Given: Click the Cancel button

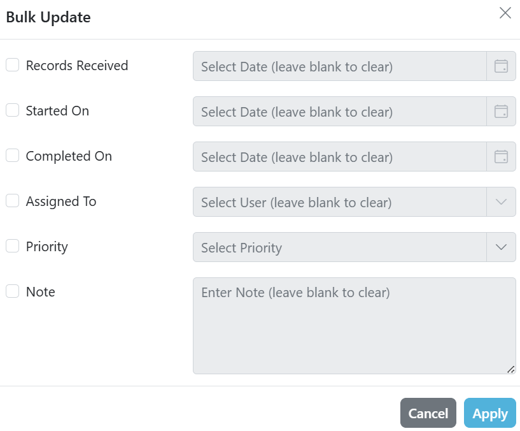Looking at the screenshot, I should (x=428, y=413).
